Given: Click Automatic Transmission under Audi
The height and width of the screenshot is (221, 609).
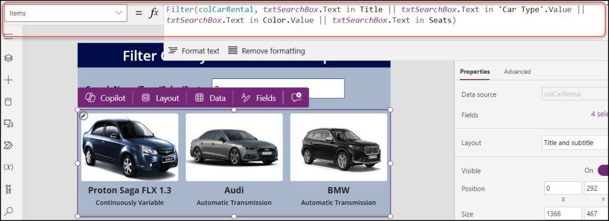Looking at the screenshot, I should 234,203.
